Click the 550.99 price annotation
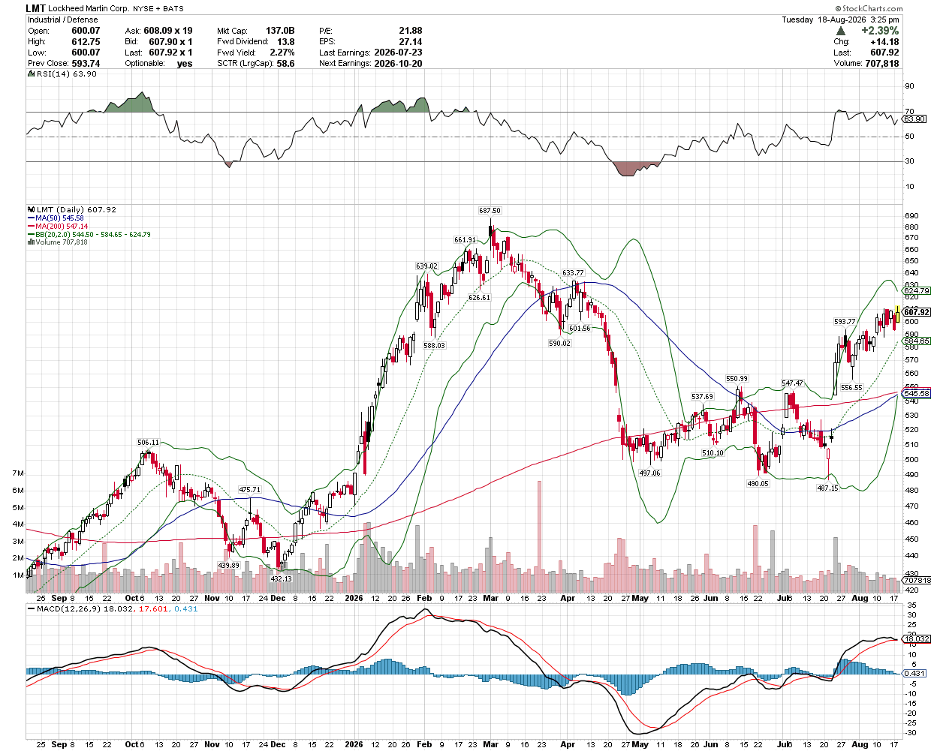The height and width of the screenshot is (751, 931). 737,379
